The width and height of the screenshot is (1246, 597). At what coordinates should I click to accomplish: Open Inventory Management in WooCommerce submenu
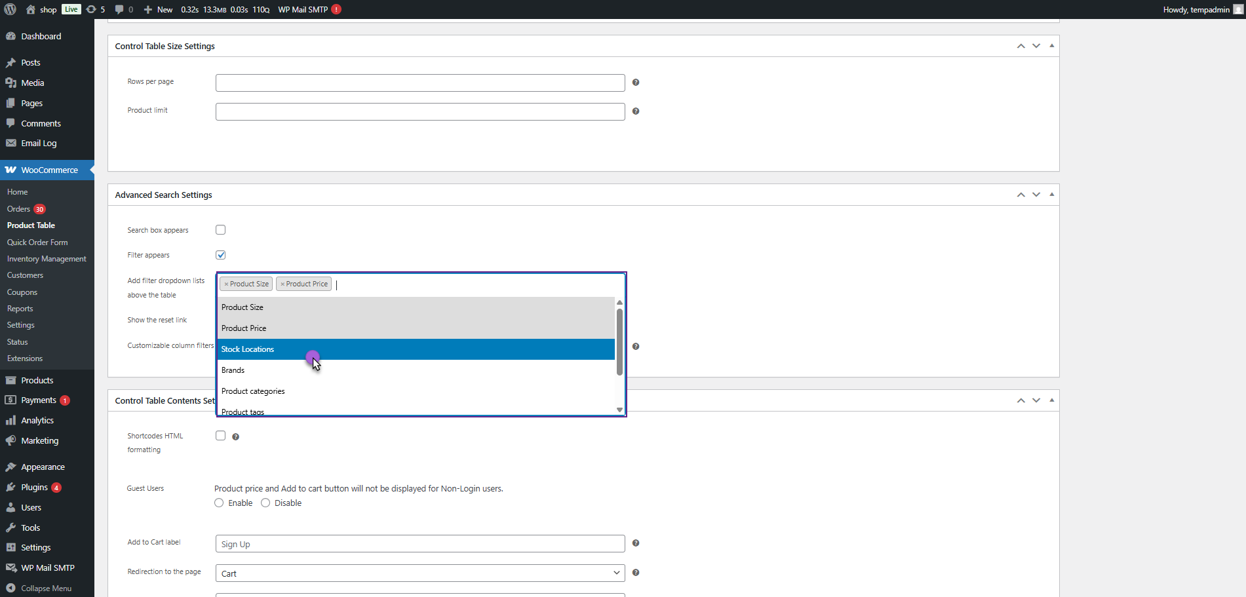click(47, 259)
